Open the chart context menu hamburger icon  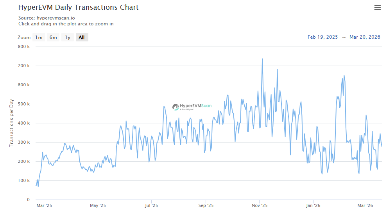[x=377, y=8]
